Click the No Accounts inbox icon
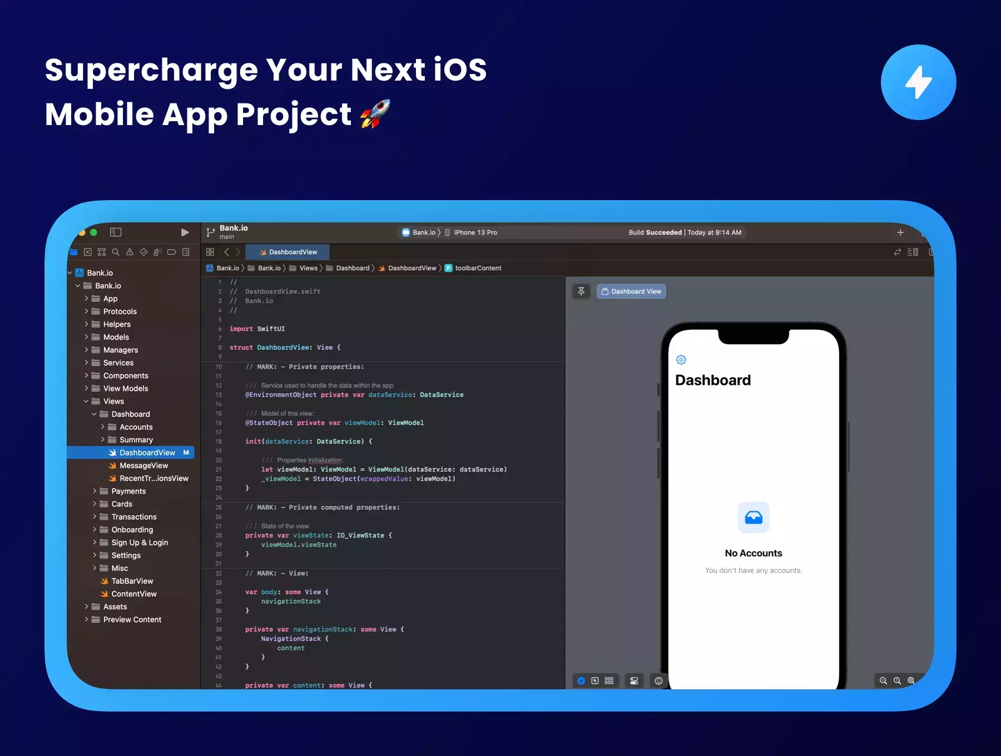The height and width of the screenshot is (756, 1001). tap(754, 518)
